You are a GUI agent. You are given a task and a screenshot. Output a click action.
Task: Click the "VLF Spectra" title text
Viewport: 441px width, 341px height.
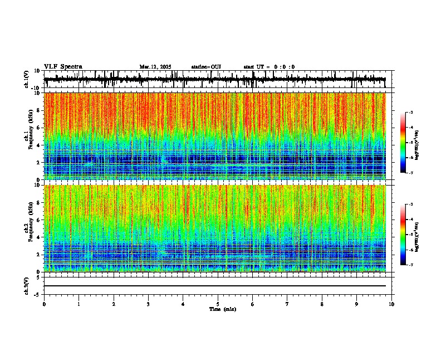63,67
